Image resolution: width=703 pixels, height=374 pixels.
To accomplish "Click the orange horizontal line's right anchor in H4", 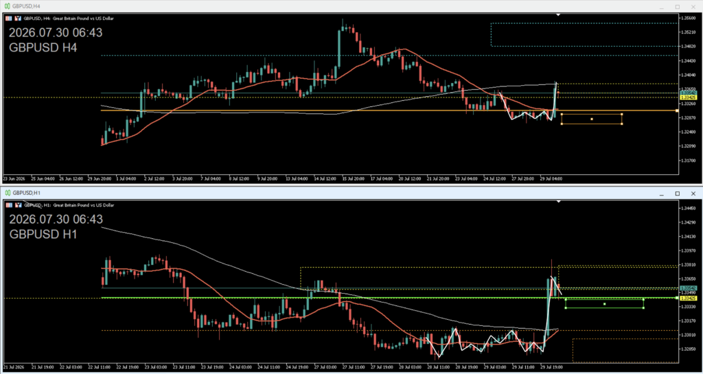I will (x=676, y=110).
